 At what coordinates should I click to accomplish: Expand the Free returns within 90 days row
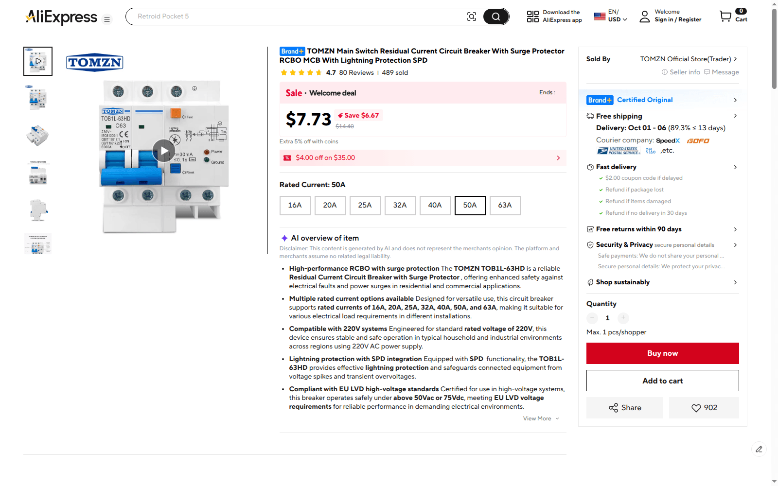pyautogui.click(x=662, y=229)
